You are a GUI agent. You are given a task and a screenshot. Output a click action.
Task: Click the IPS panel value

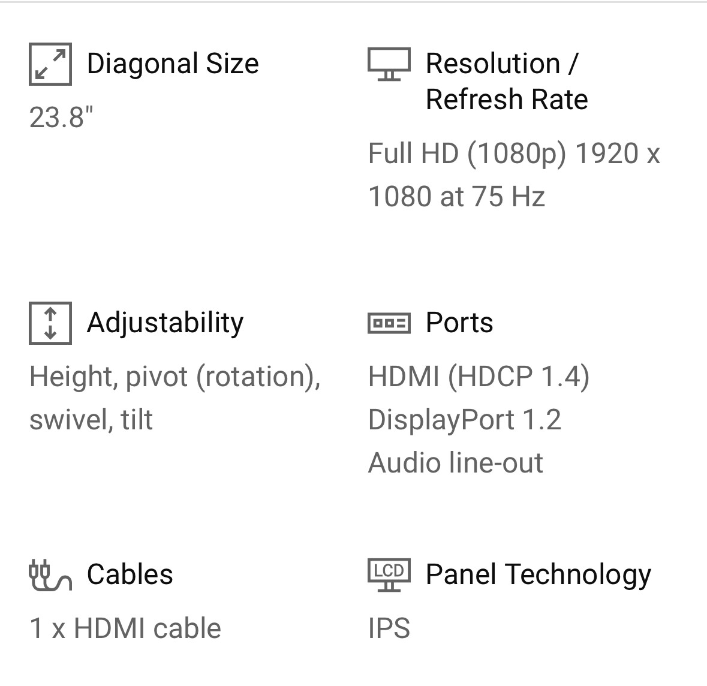[x=389, y=628]
